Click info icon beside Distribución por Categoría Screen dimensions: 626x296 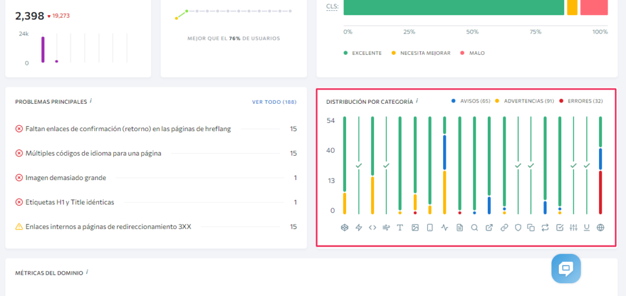417,101
